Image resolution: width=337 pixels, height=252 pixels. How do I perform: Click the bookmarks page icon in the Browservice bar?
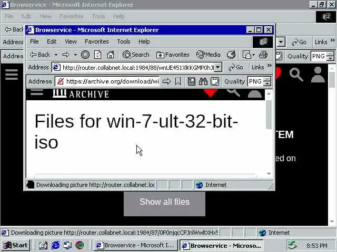pyautogui.click(x=192, y=81)
